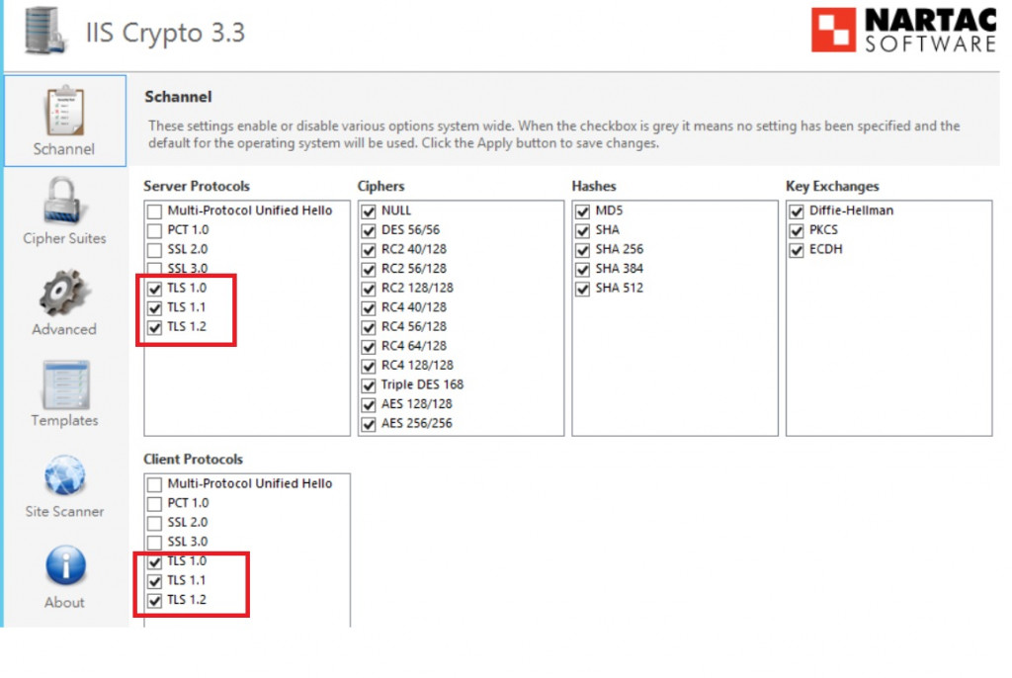Switch to the About tab label
The width and height of the screenshot is (1012, 678).
pos(64,603)
